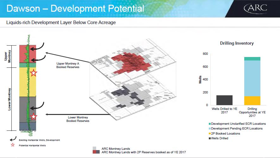Click the Lower Montney axis label
The image size is (280, 158).
(x=9, y=99)
